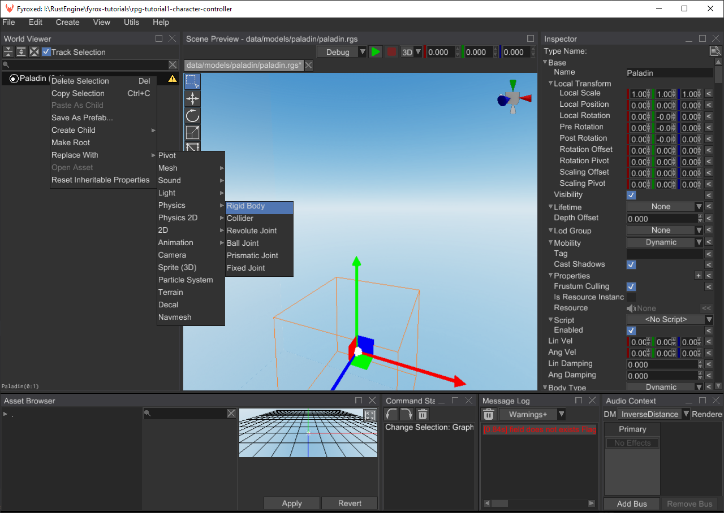The image size is (724, 513).
Task: Click the yellow warning icon on Paladin node
Action: (173, 79)
